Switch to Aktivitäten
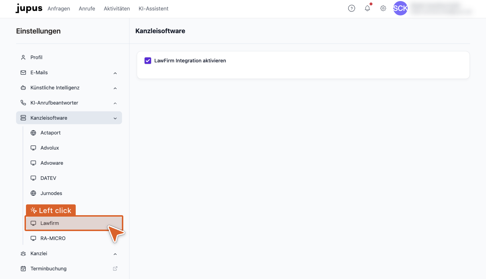486x279 pixels. pyautogui.click(x=117, y=9)
